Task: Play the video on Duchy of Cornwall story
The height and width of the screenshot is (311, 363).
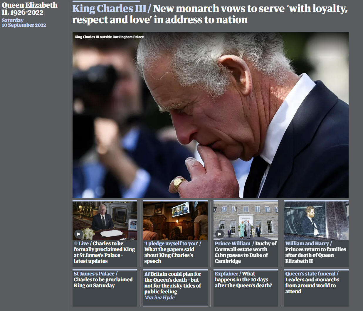Action: [x=219, y=234]
